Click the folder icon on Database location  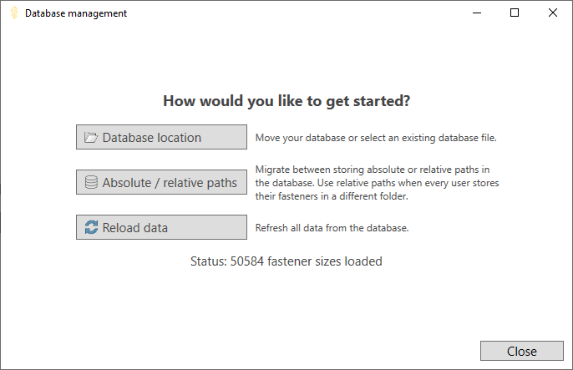click(91, 138)
